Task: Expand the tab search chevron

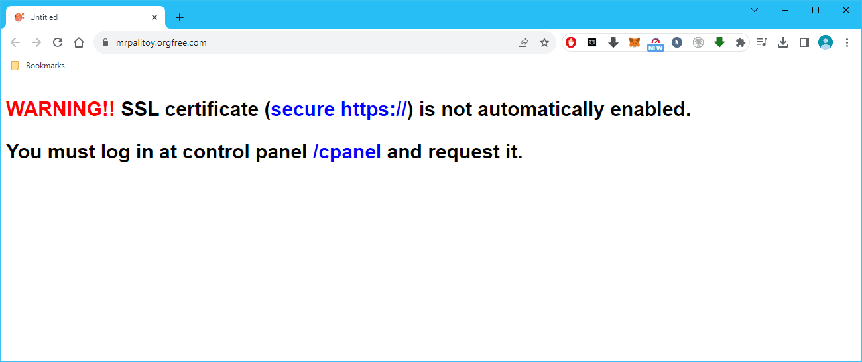Action: [755, 10]
